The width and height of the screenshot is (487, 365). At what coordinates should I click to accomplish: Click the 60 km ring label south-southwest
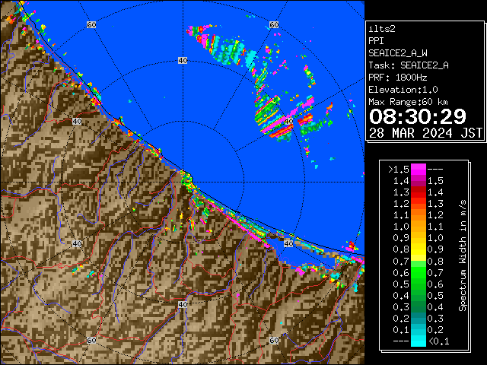pos(91,341)
